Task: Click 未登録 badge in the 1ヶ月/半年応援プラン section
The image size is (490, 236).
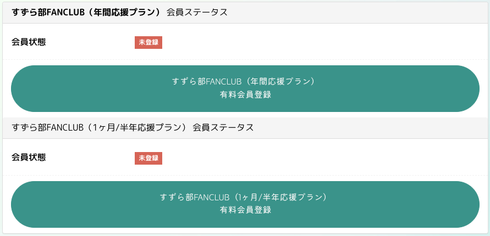Action: click(x=148, y=158)
